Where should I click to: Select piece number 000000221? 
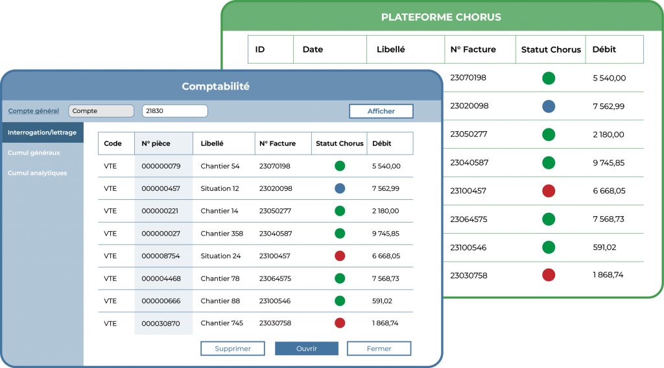click(160, 211)
